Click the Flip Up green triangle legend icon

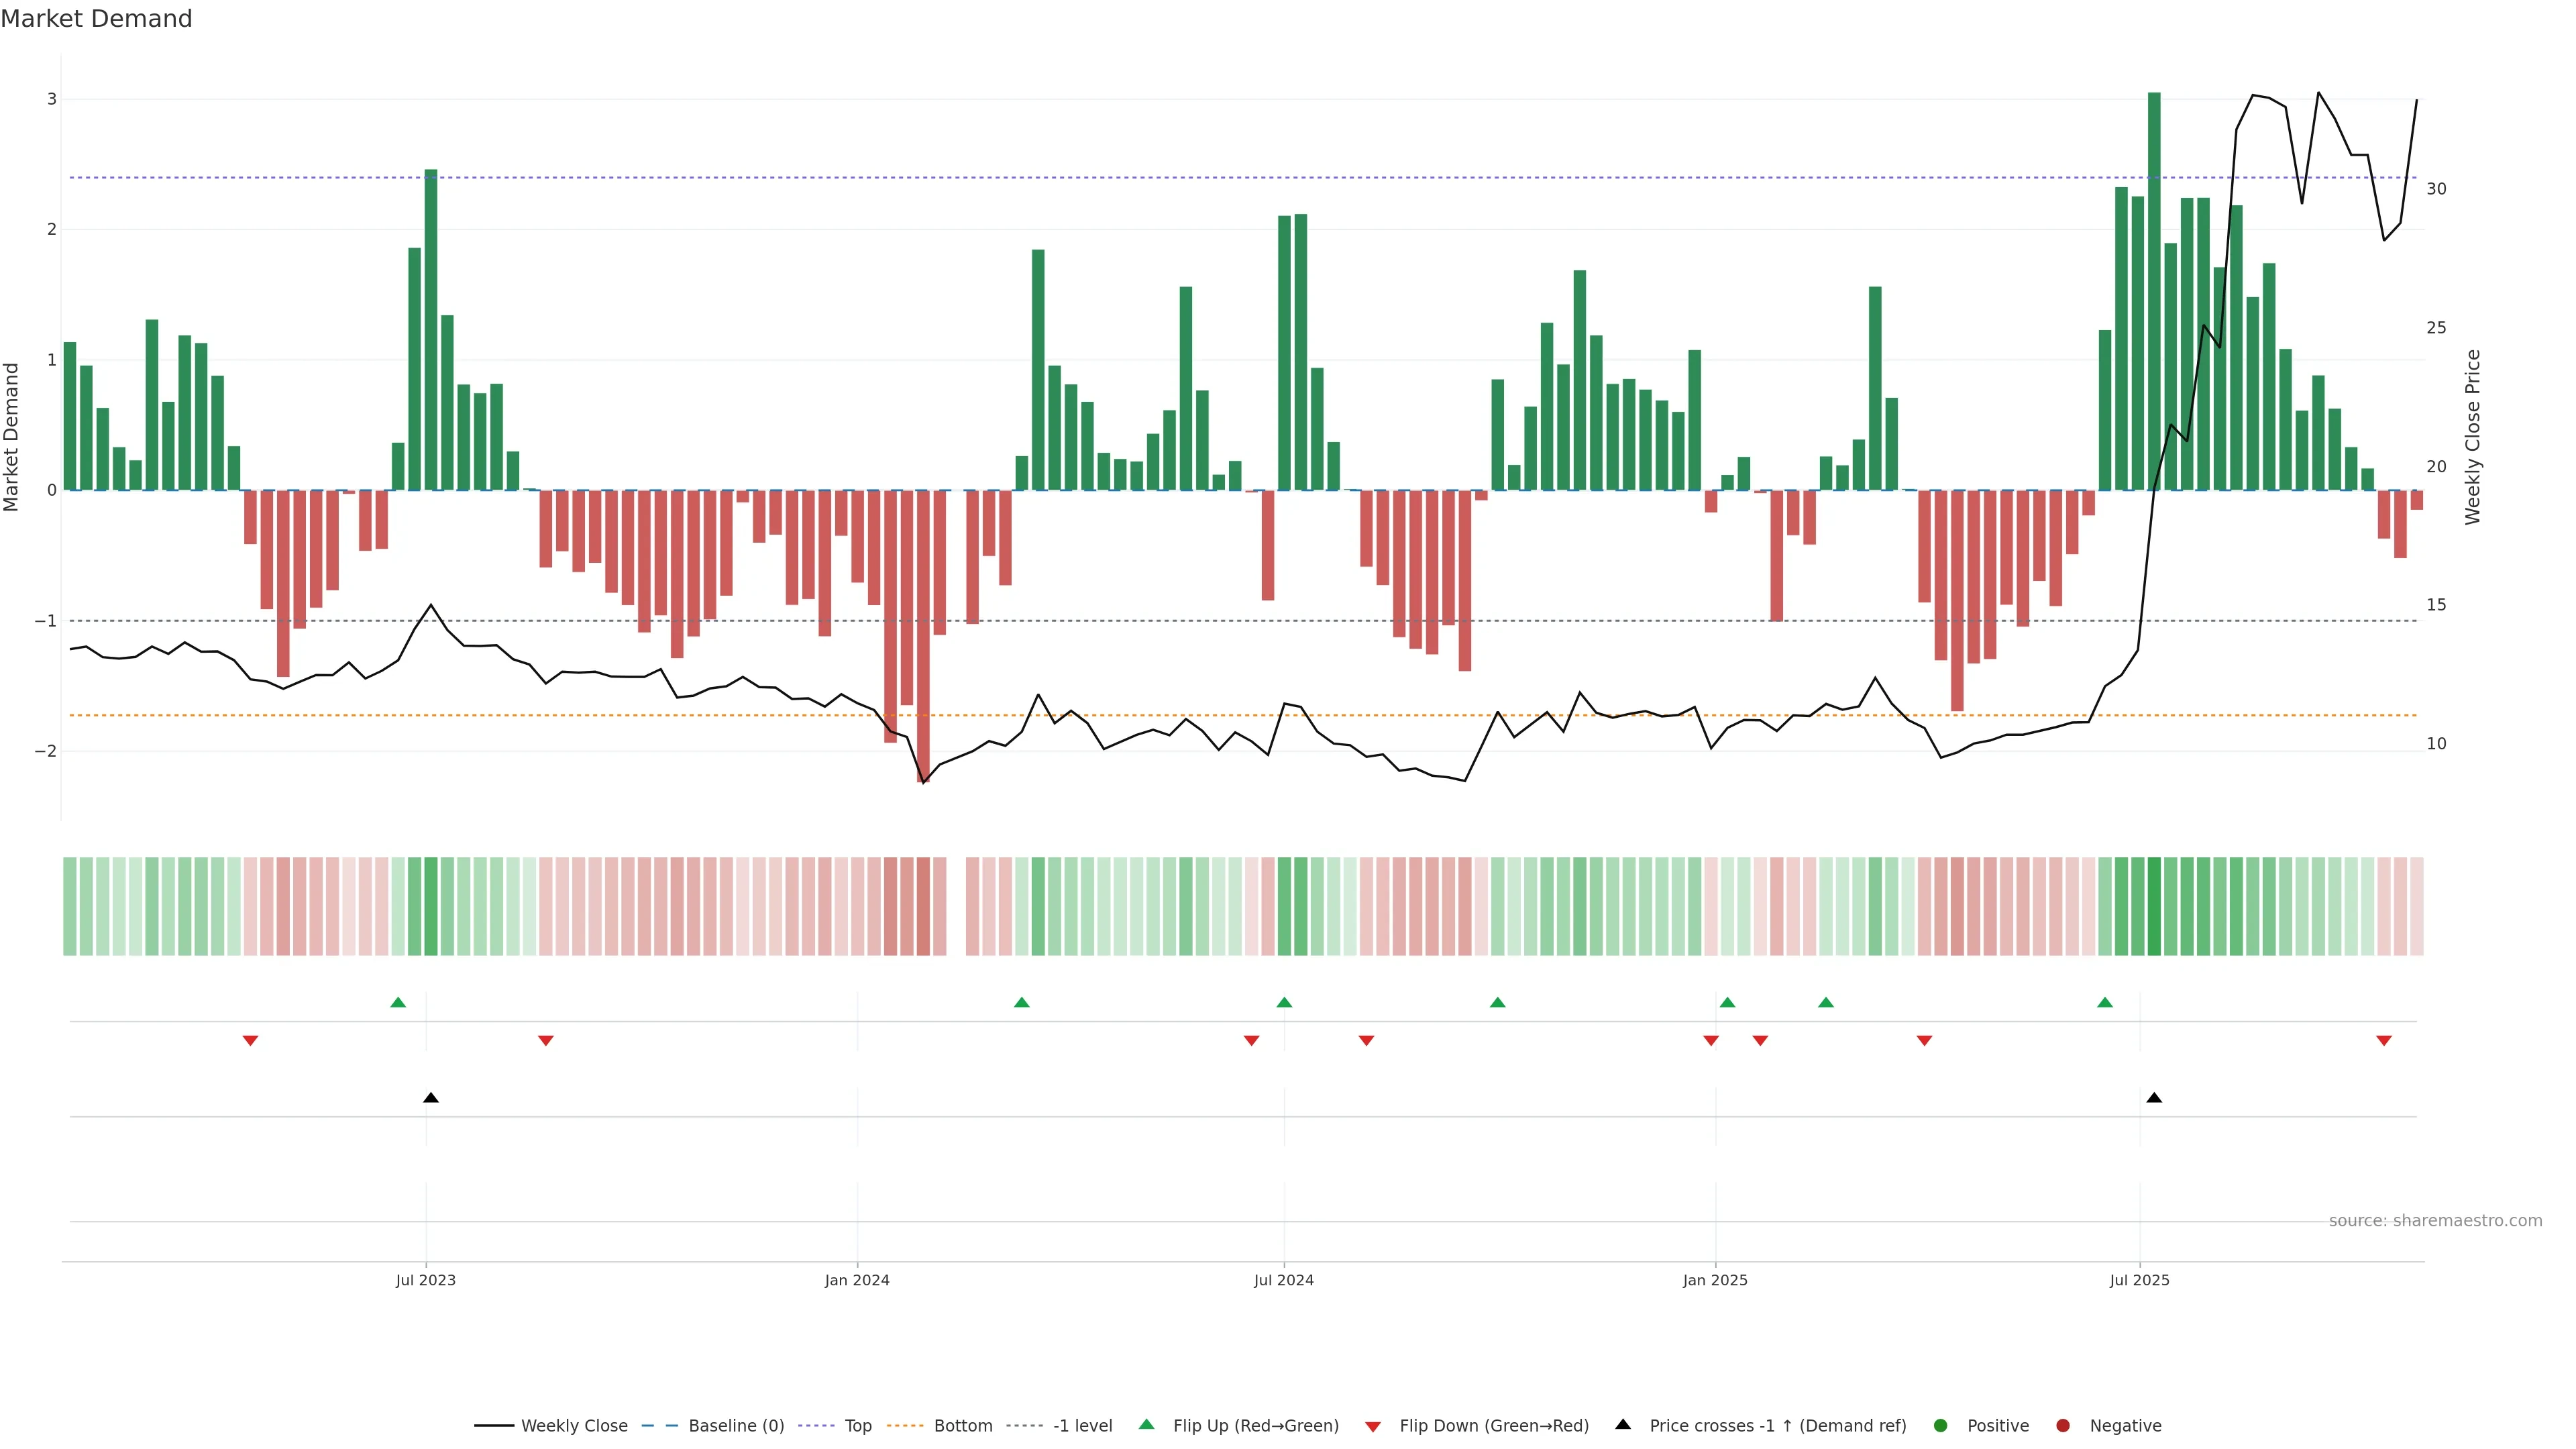1146,1424
